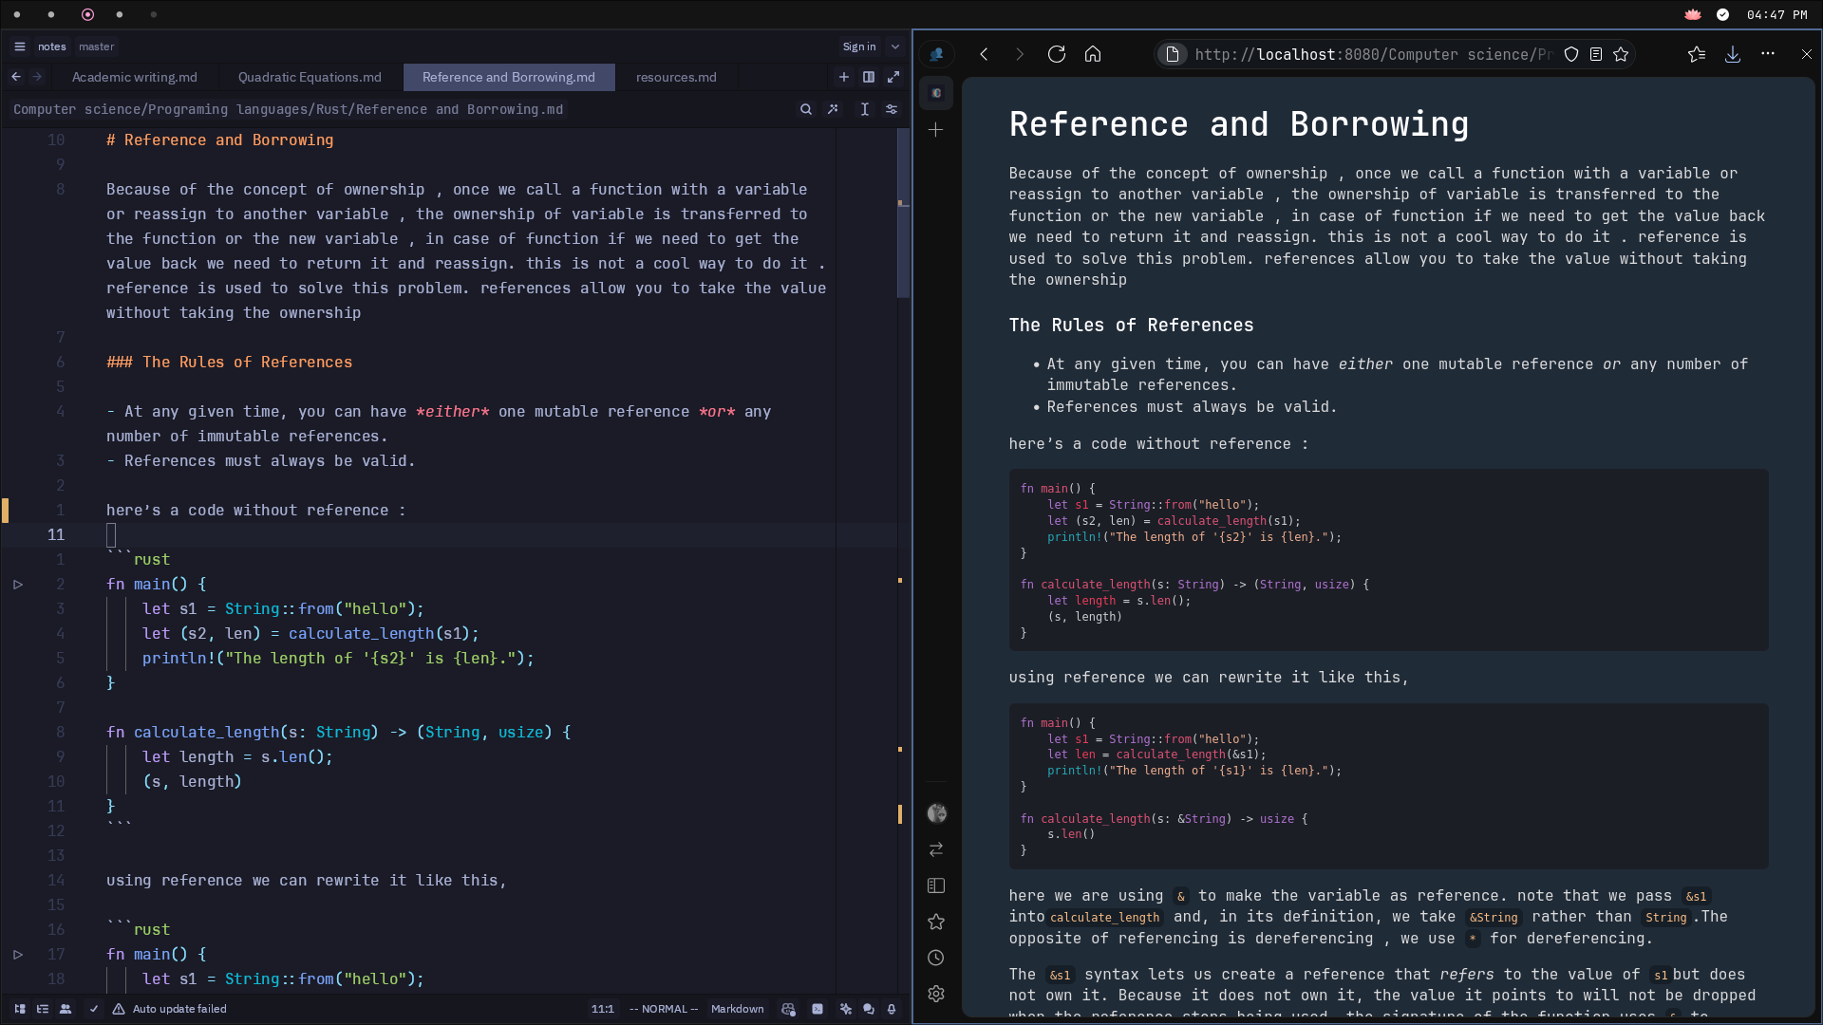Open settings gear in browser sidebar
Screen dimensions: 1823x1025
click(x=936, y=994)
